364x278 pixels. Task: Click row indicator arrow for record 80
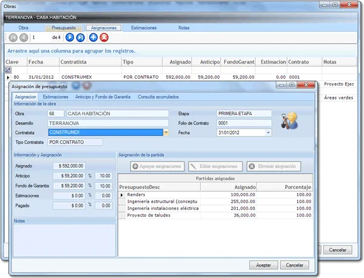click(x=8, y=77)
